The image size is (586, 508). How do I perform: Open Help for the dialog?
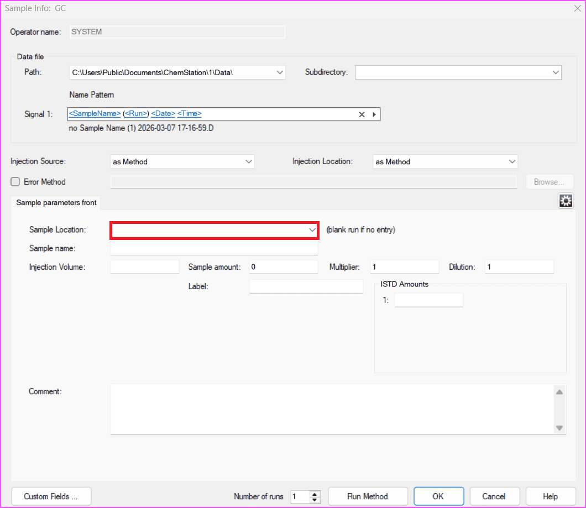pos(551,496)
